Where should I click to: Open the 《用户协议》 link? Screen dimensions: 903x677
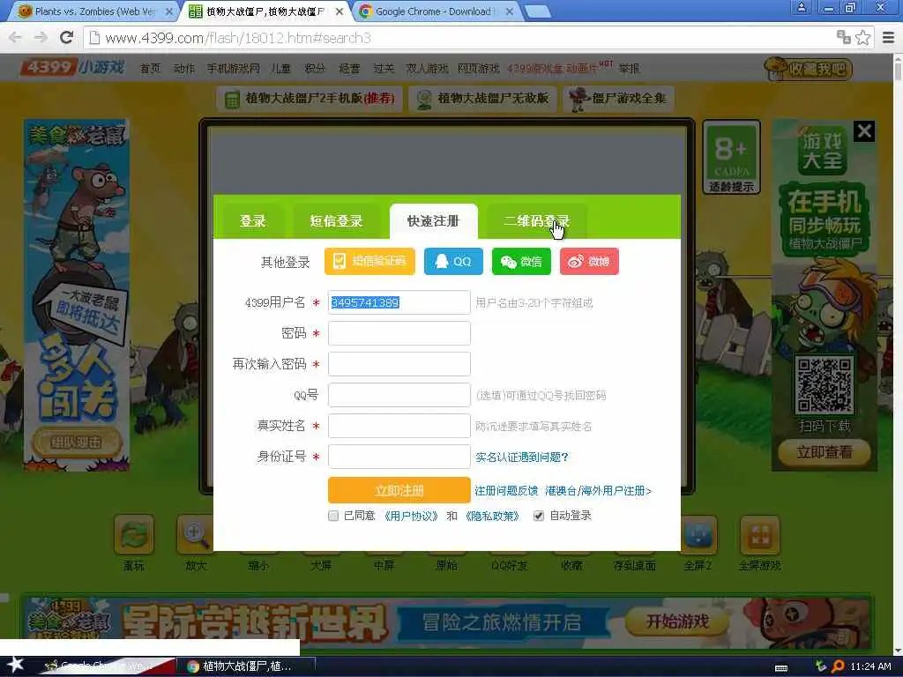(411, 516)
